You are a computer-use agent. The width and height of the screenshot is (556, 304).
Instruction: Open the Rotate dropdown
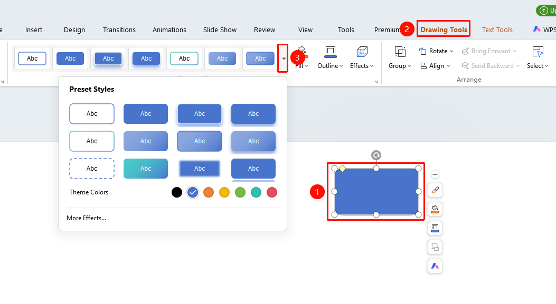[436, 51]
